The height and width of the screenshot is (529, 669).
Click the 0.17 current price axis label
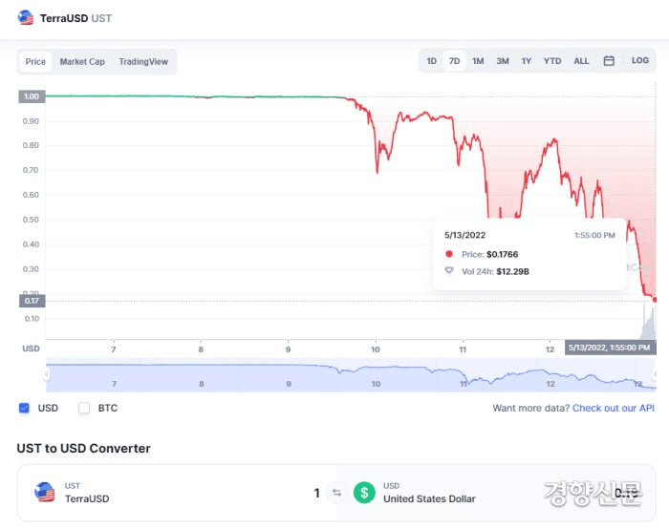32,301
